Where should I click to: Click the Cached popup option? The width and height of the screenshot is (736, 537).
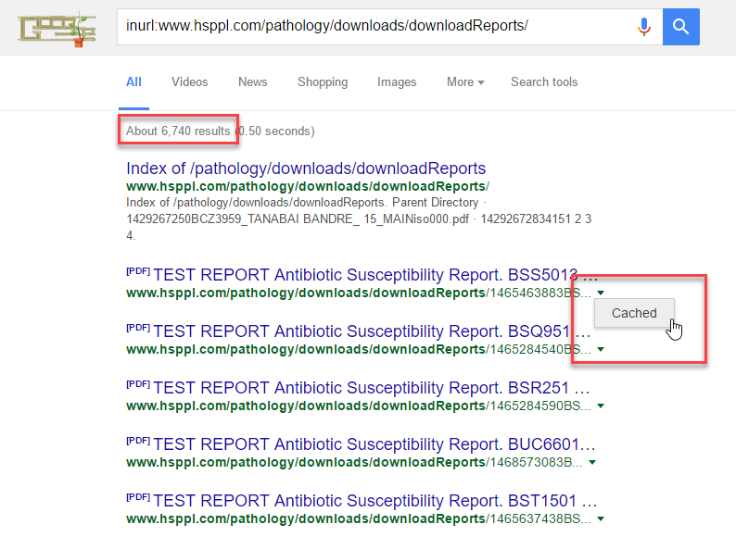(x=634, y=313)
